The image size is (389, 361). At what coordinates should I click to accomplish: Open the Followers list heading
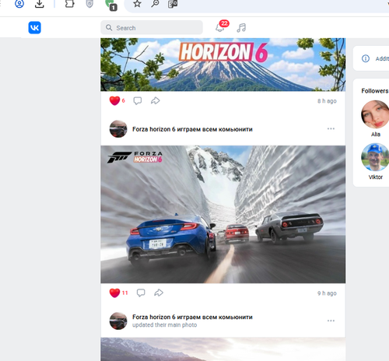(374, 91)
